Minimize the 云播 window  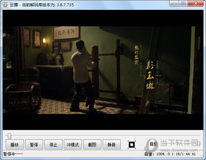point(174,3)
